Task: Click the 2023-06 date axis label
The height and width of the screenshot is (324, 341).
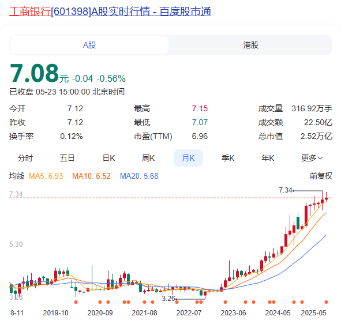Action: 233,313
